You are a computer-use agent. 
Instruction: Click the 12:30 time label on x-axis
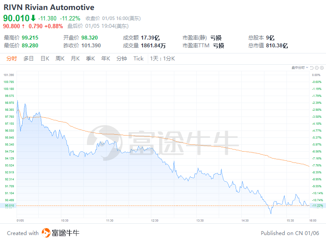click(155, 220)
